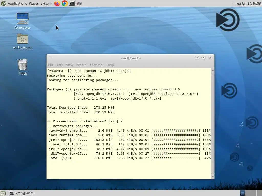Image resolution: width=262 pixels, height=196 pixels.
Task: Click the show desktop icon in bottom panel
Action: 3,193
